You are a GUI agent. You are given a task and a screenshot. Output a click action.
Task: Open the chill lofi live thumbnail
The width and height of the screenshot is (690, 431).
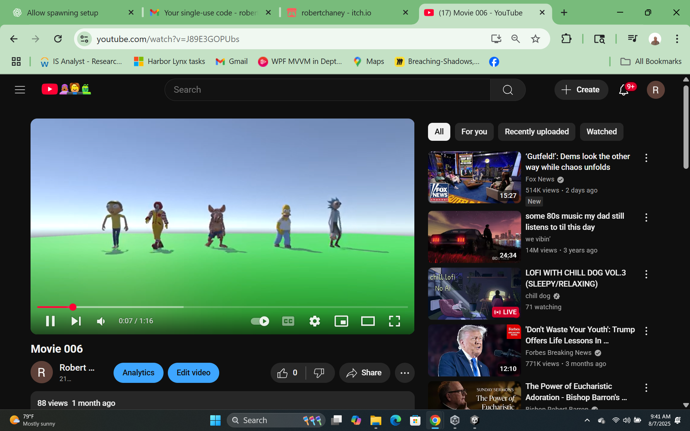point(474,293)
